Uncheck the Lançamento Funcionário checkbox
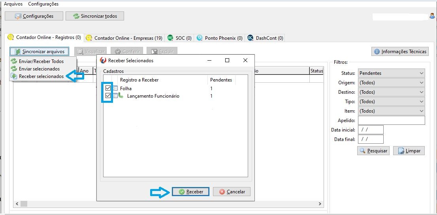Screen dimensions: 437x215 coord(108,96)
